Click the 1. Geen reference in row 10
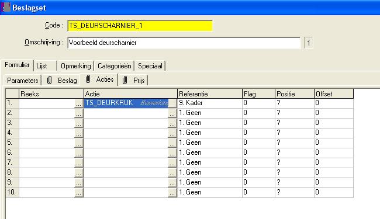This screenshot has height=219, width=380. [x=210, y=192]
